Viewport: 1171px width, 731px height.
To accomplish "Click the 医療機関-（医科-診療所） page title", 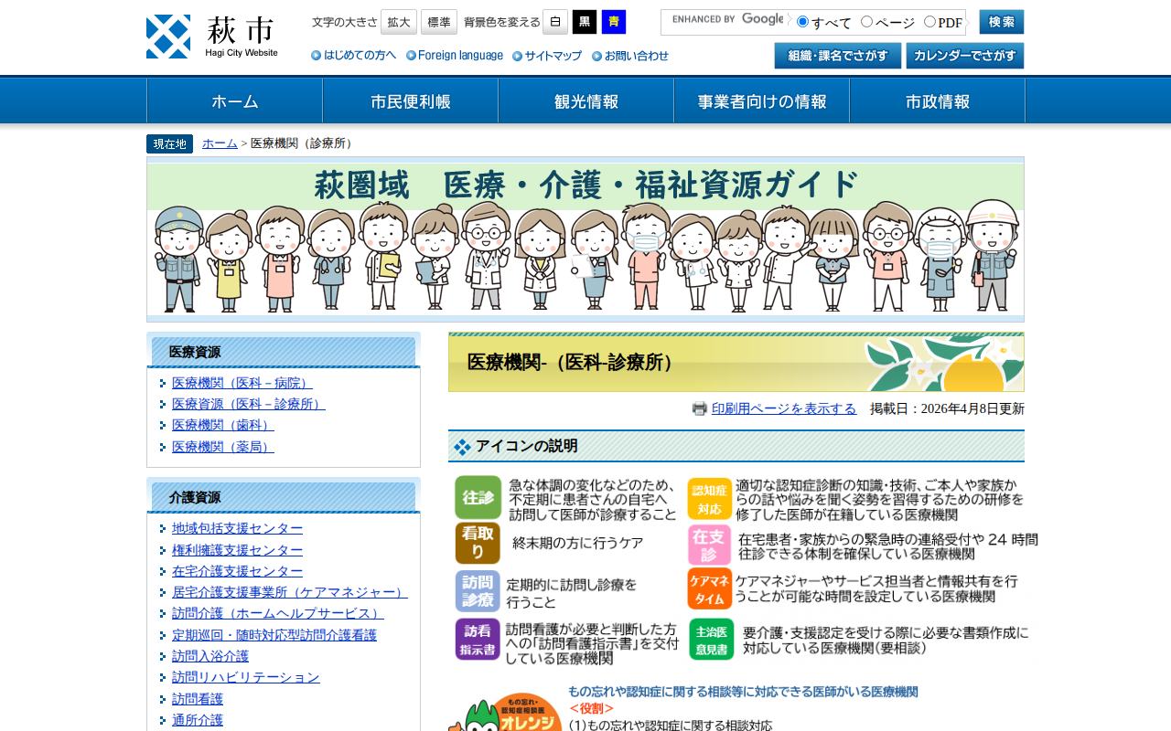I will tap(736, 363).
